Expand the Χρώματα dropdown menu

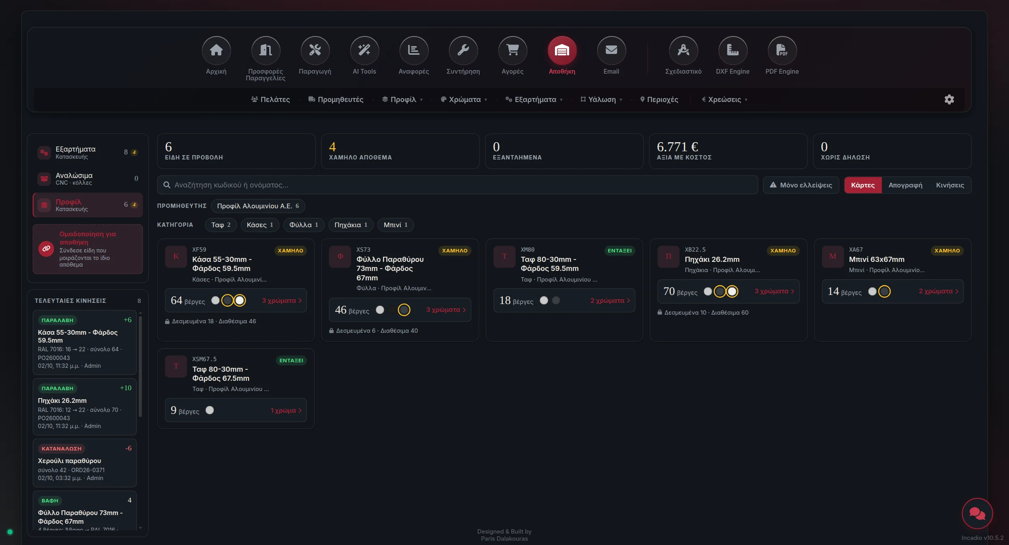(464, 100)
